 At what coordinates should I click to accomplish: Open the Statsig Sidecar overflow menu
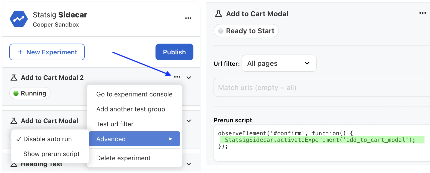[x=188, y=18]
